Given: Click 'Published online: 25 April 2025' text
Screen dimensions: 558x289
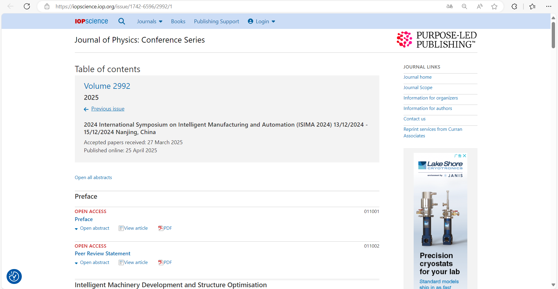Looking at the screenshot, I should point(120,150).
